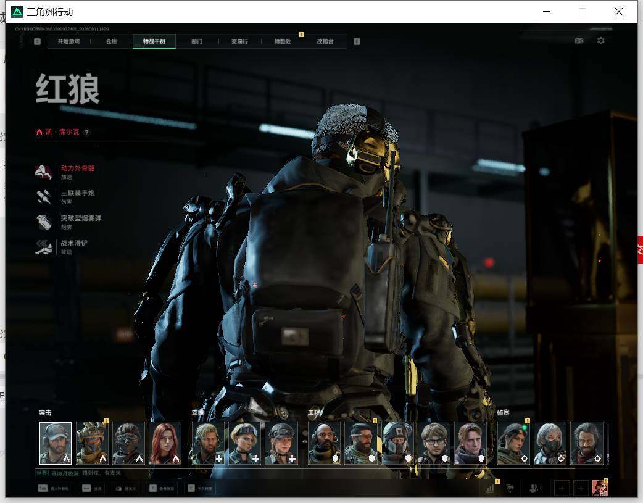
Task: Open the 开始游戏 tab
Action: coord(68,41)
